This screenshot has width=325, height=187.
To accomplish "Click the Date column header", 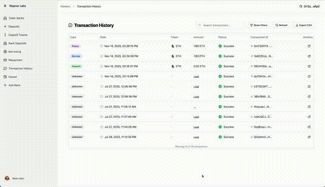I will (x=103, y=37).
